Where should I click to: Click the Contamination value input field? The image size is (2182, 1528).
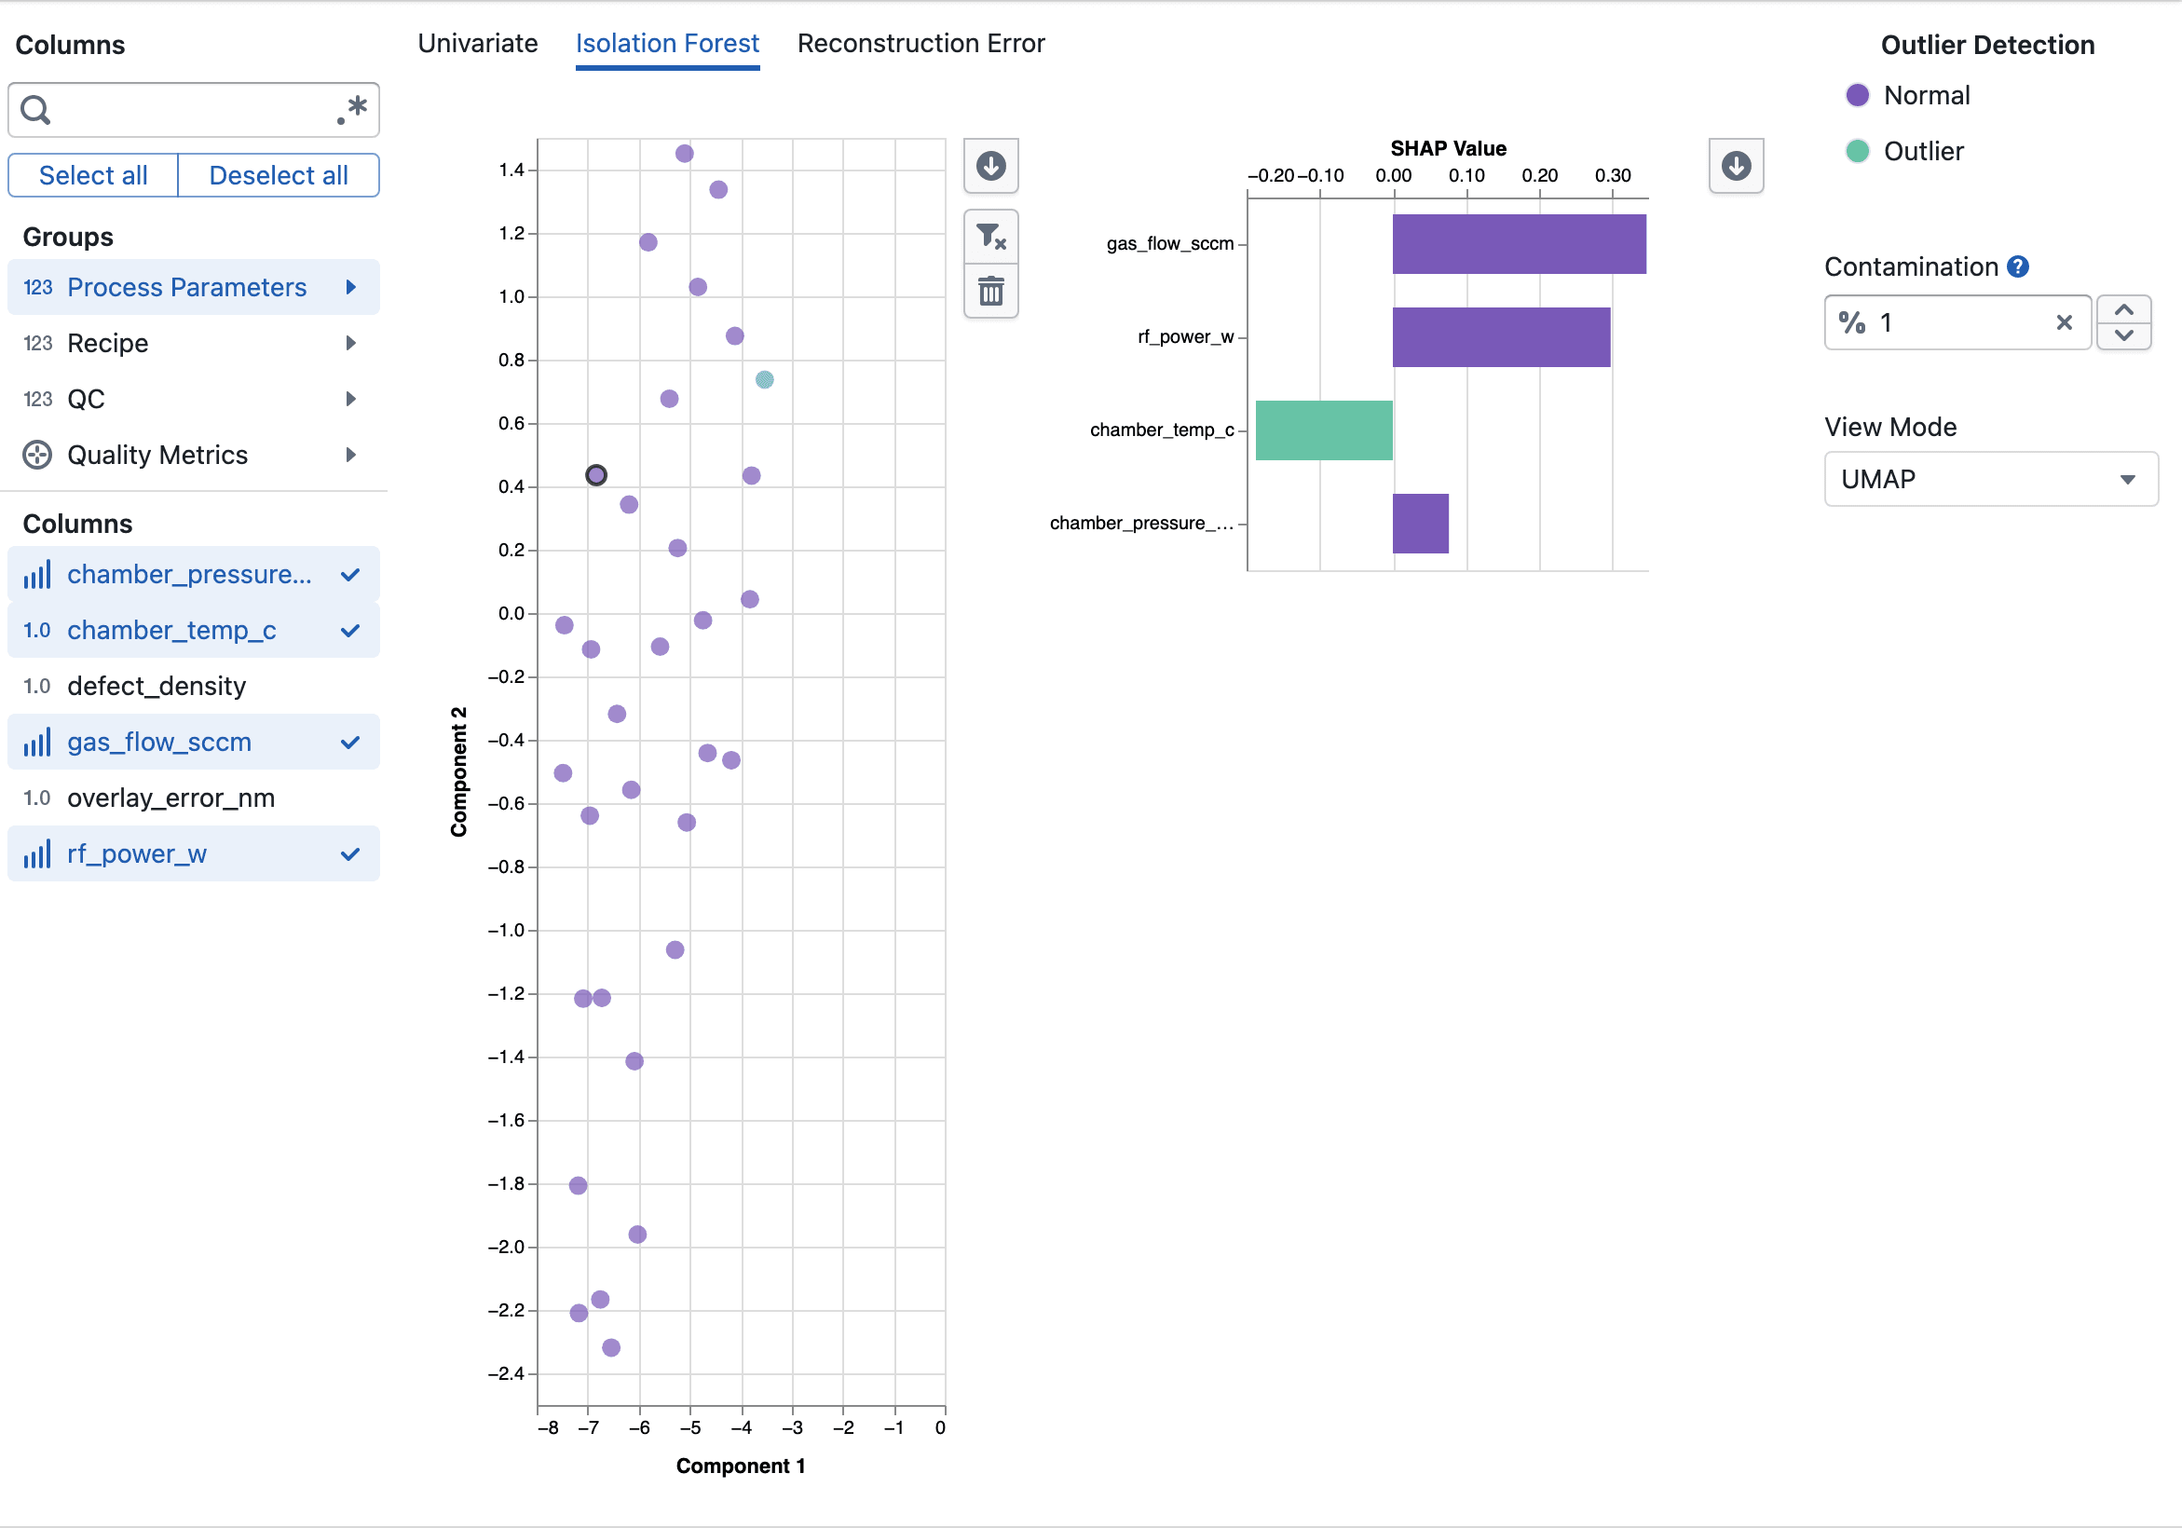(1957, 322)
